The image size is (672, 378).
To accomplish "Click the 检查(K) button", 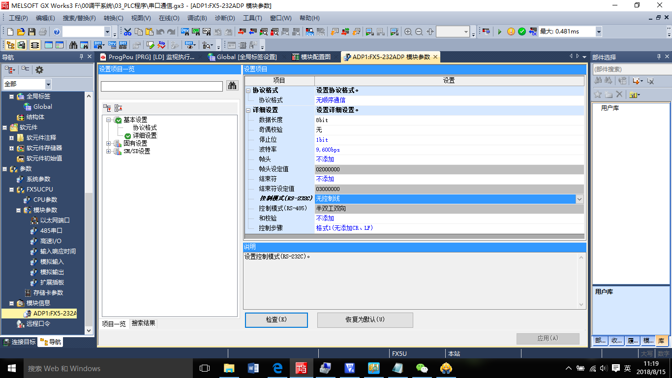I will click(x=276, y=319).
